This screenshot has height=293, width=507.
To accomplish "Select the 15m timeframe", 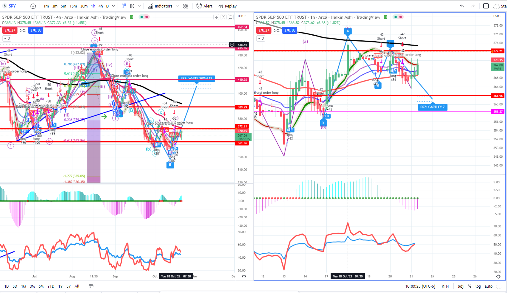I will pos(73,6).
